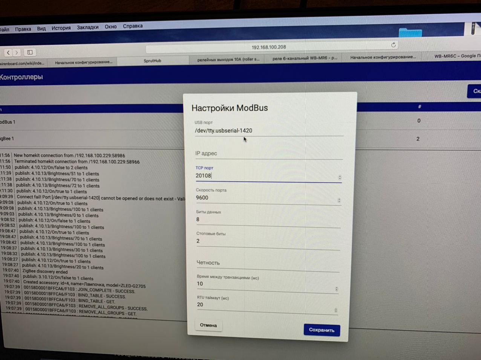Open the Окно menu
The image size is (481, 360).
tap(110, 27)
